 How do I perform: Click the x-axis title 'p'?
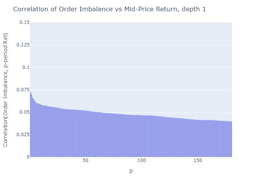pyautogui.click(x=131, y=171)
